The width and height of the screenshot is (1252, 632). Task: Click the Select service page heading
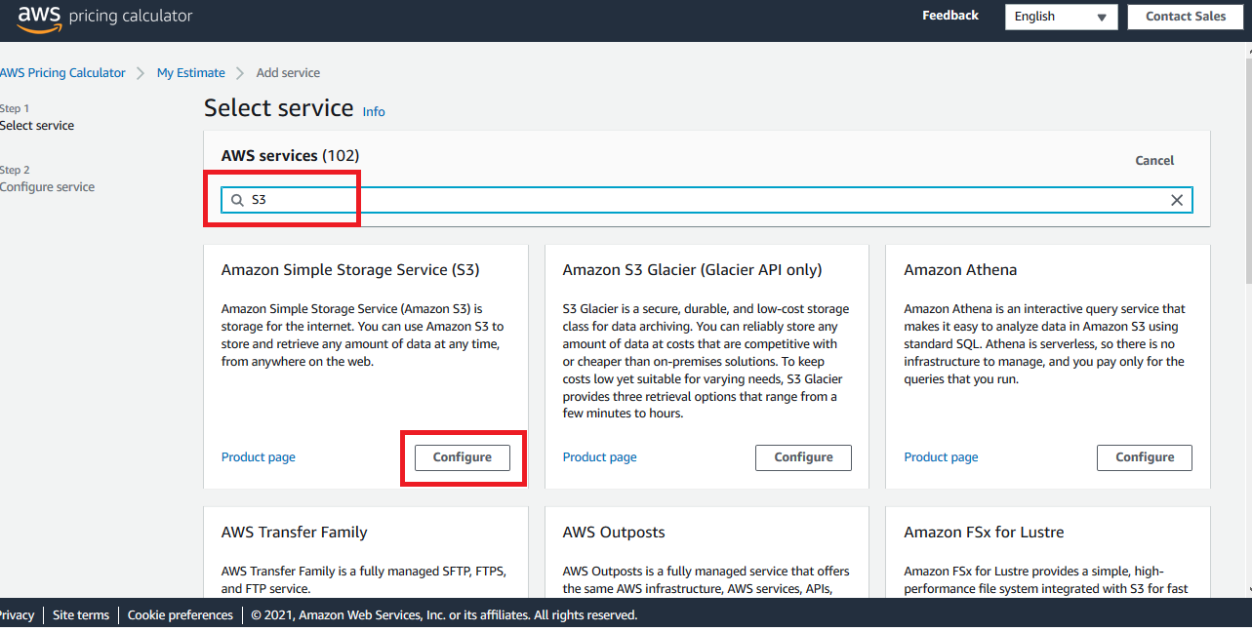coord(279,108)
